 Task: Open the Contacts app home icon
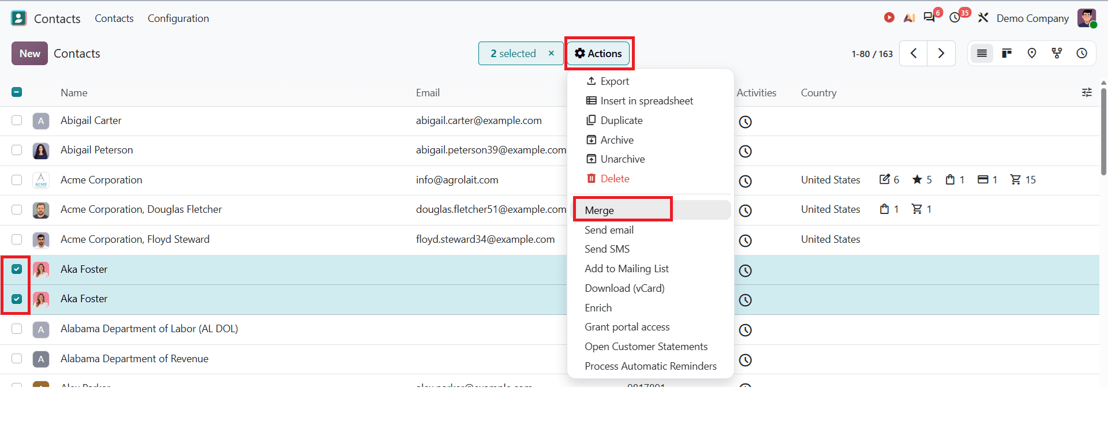click(19, 18)
